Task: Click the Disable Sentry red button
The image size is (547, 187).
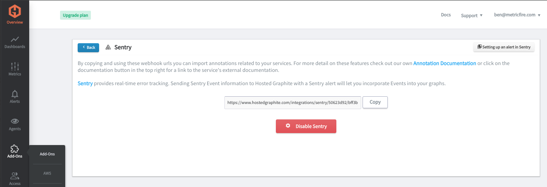Action: [306, 126]
